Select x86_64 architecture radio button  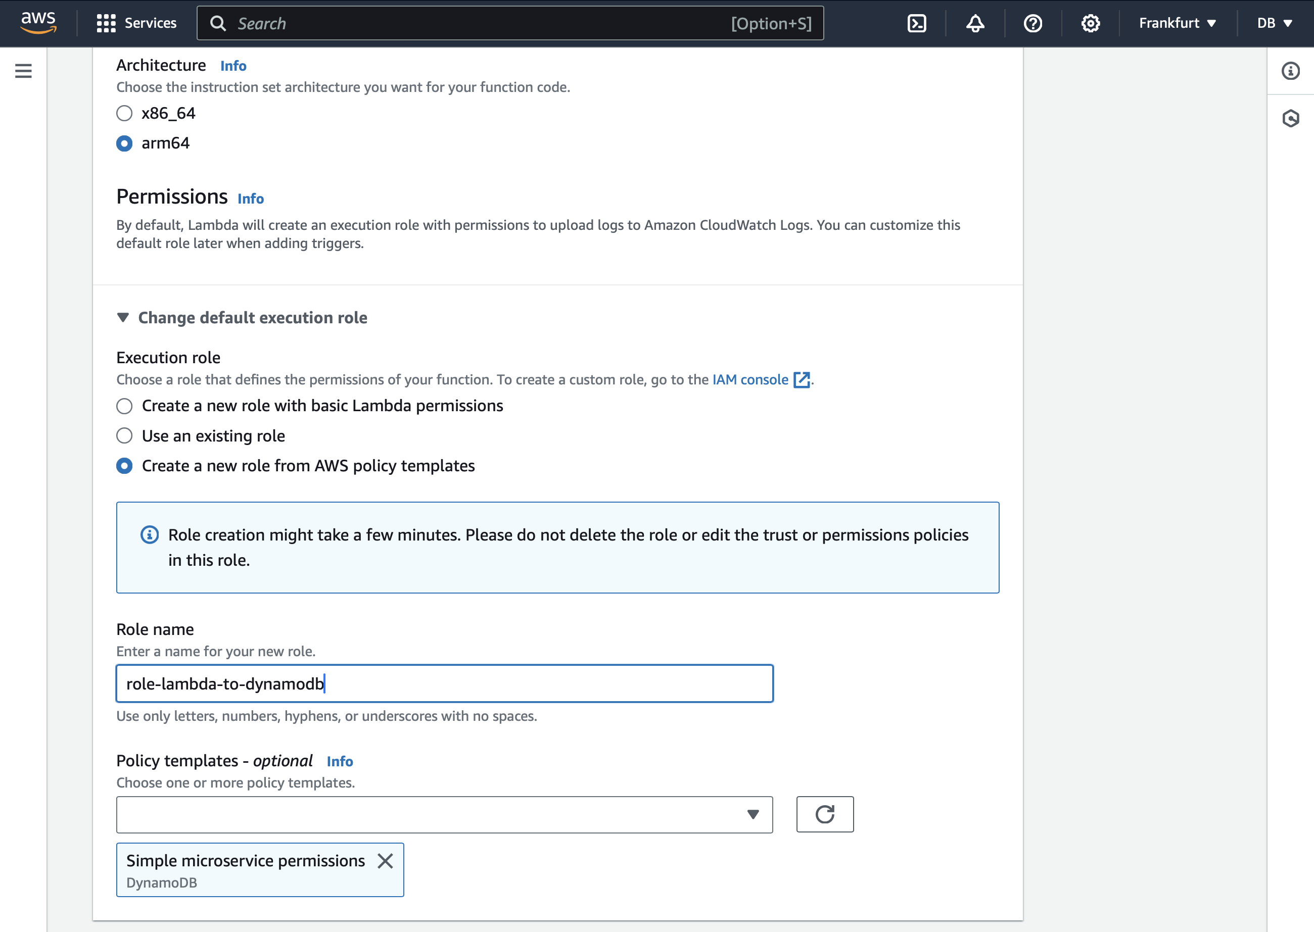[123, 112]
